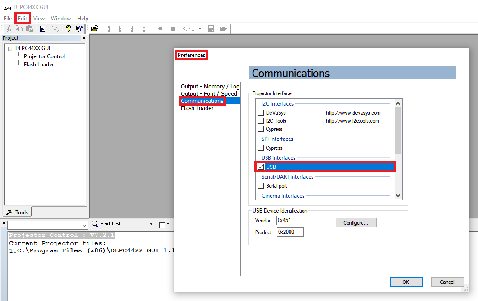This screenshot has height=301, width=478.
Task: Collapse the DLPC44XX GUI tree node
Action: pyautogui.click(x=11, y=48)
